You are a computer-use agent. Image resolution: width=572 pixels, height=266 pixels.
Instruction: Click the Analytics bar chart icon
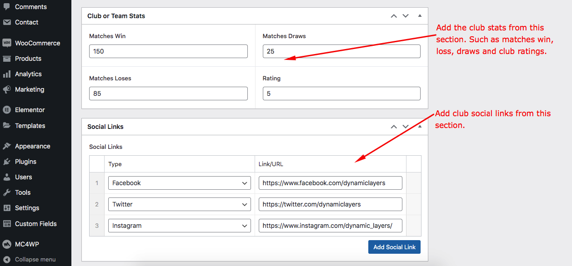click(x=7, y=74)
